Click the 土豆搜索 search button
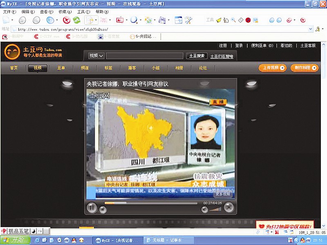 pos(196,56)
